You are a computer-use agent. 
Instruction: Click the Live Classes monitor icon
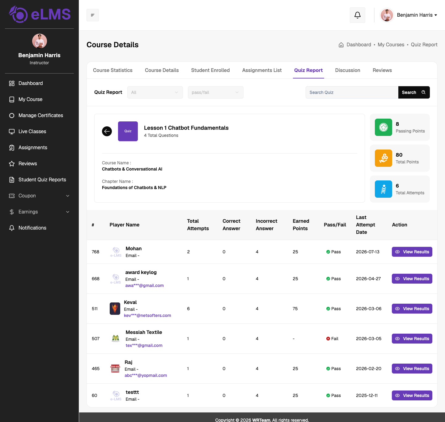12,132
